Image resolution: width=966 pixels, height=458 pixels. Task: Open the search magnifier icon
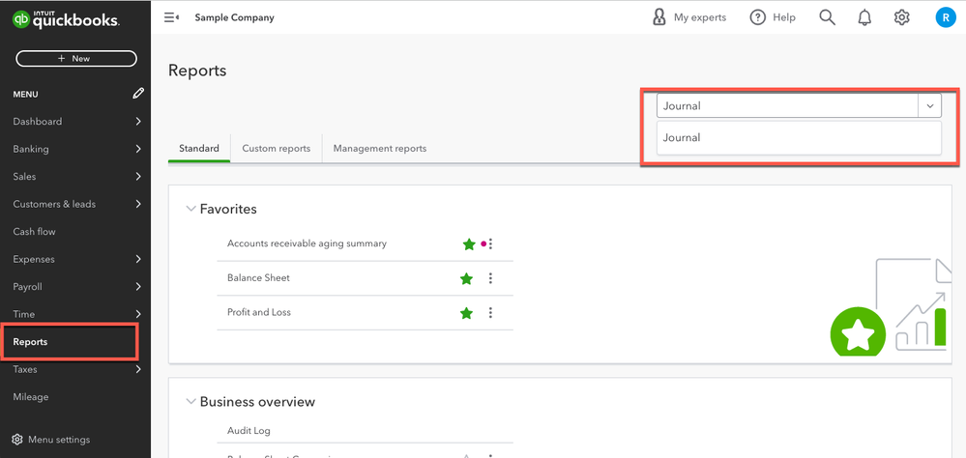(x=827, y=17)
